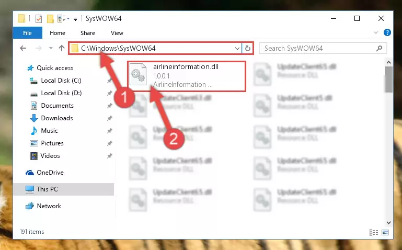Open the File ribbon tab
The height and width of the screenshot is (250, 402).
pos(27,33)
